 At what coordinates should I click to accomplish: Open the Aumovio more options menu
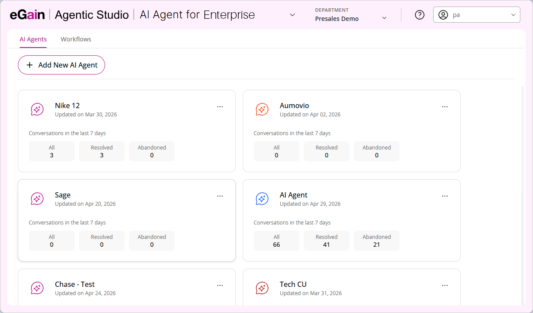click(x=445, y=106)
